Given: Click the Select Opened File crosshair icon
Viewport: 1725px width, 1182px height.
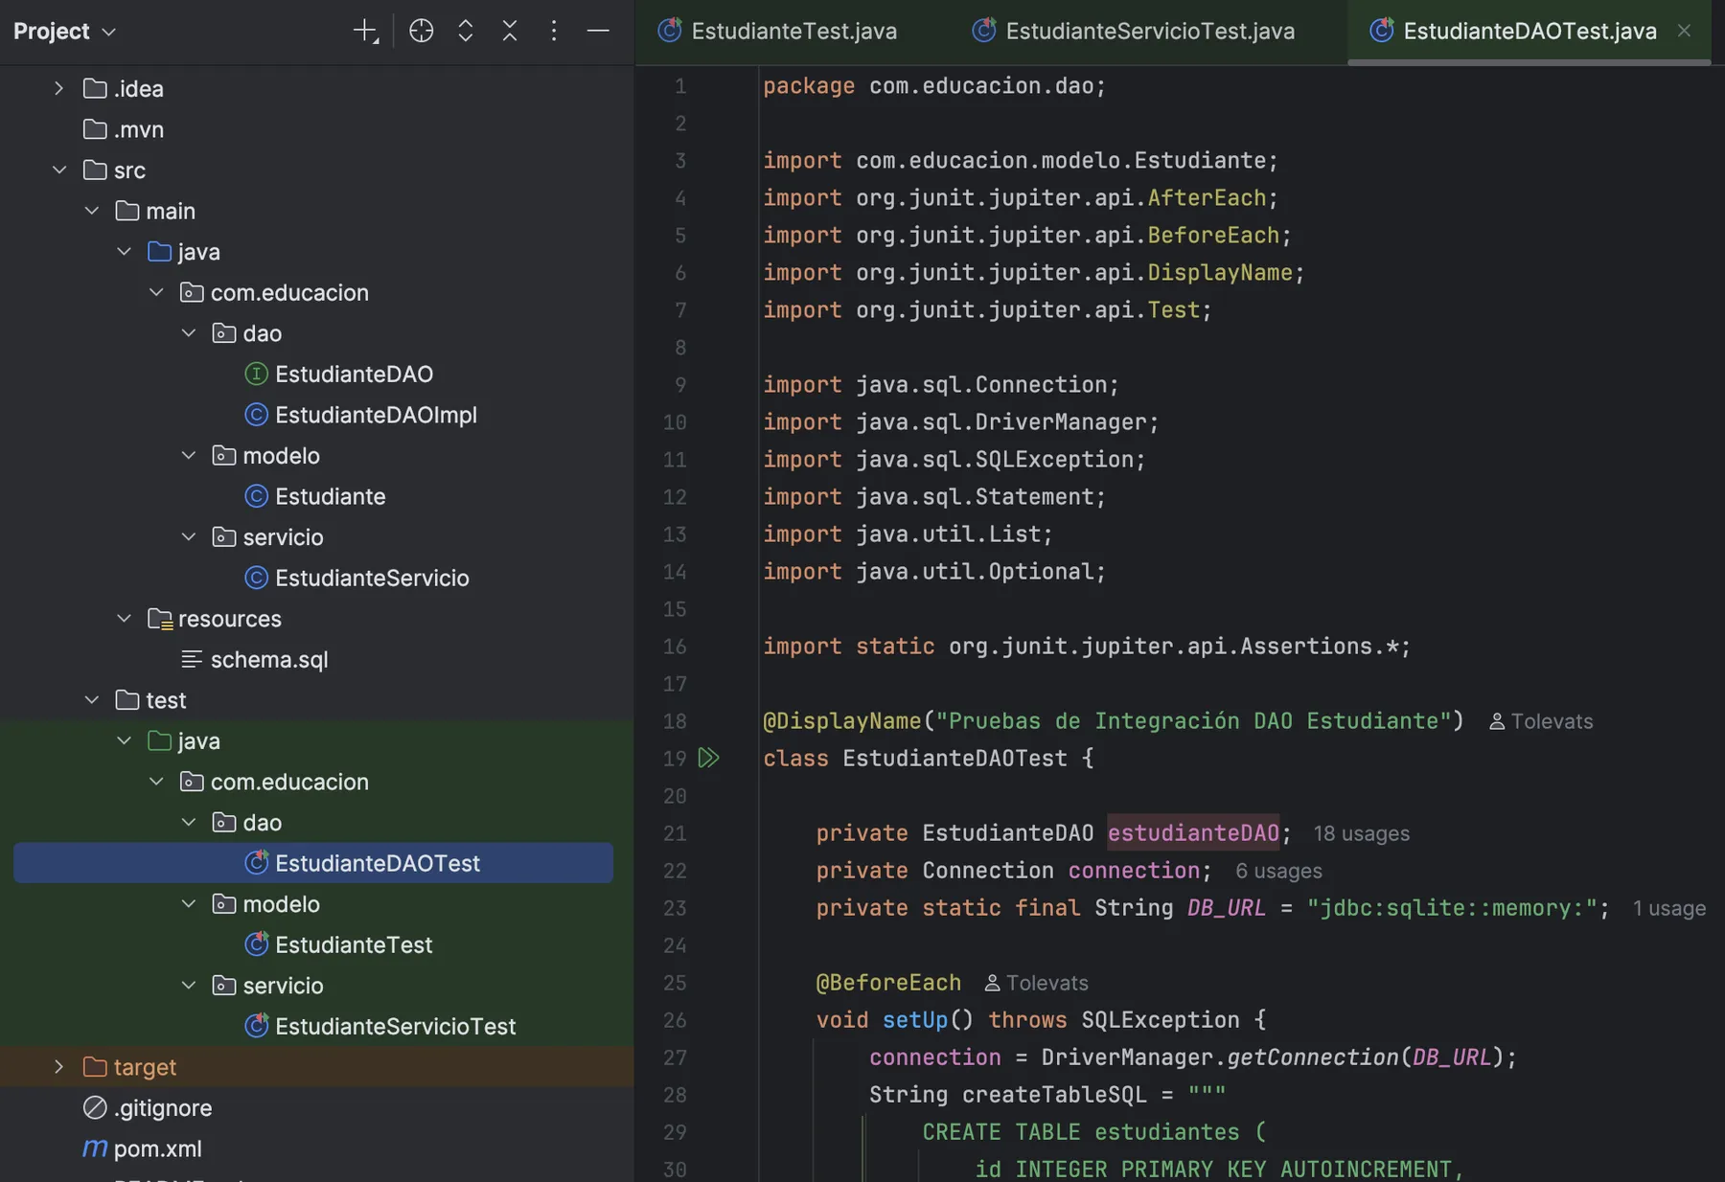Looking at the screenshot, I should tap(421, 32).
